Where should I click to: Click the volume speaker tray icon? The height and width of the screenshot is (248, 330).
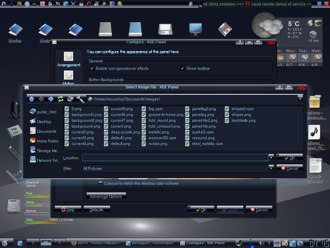(261, 243)
